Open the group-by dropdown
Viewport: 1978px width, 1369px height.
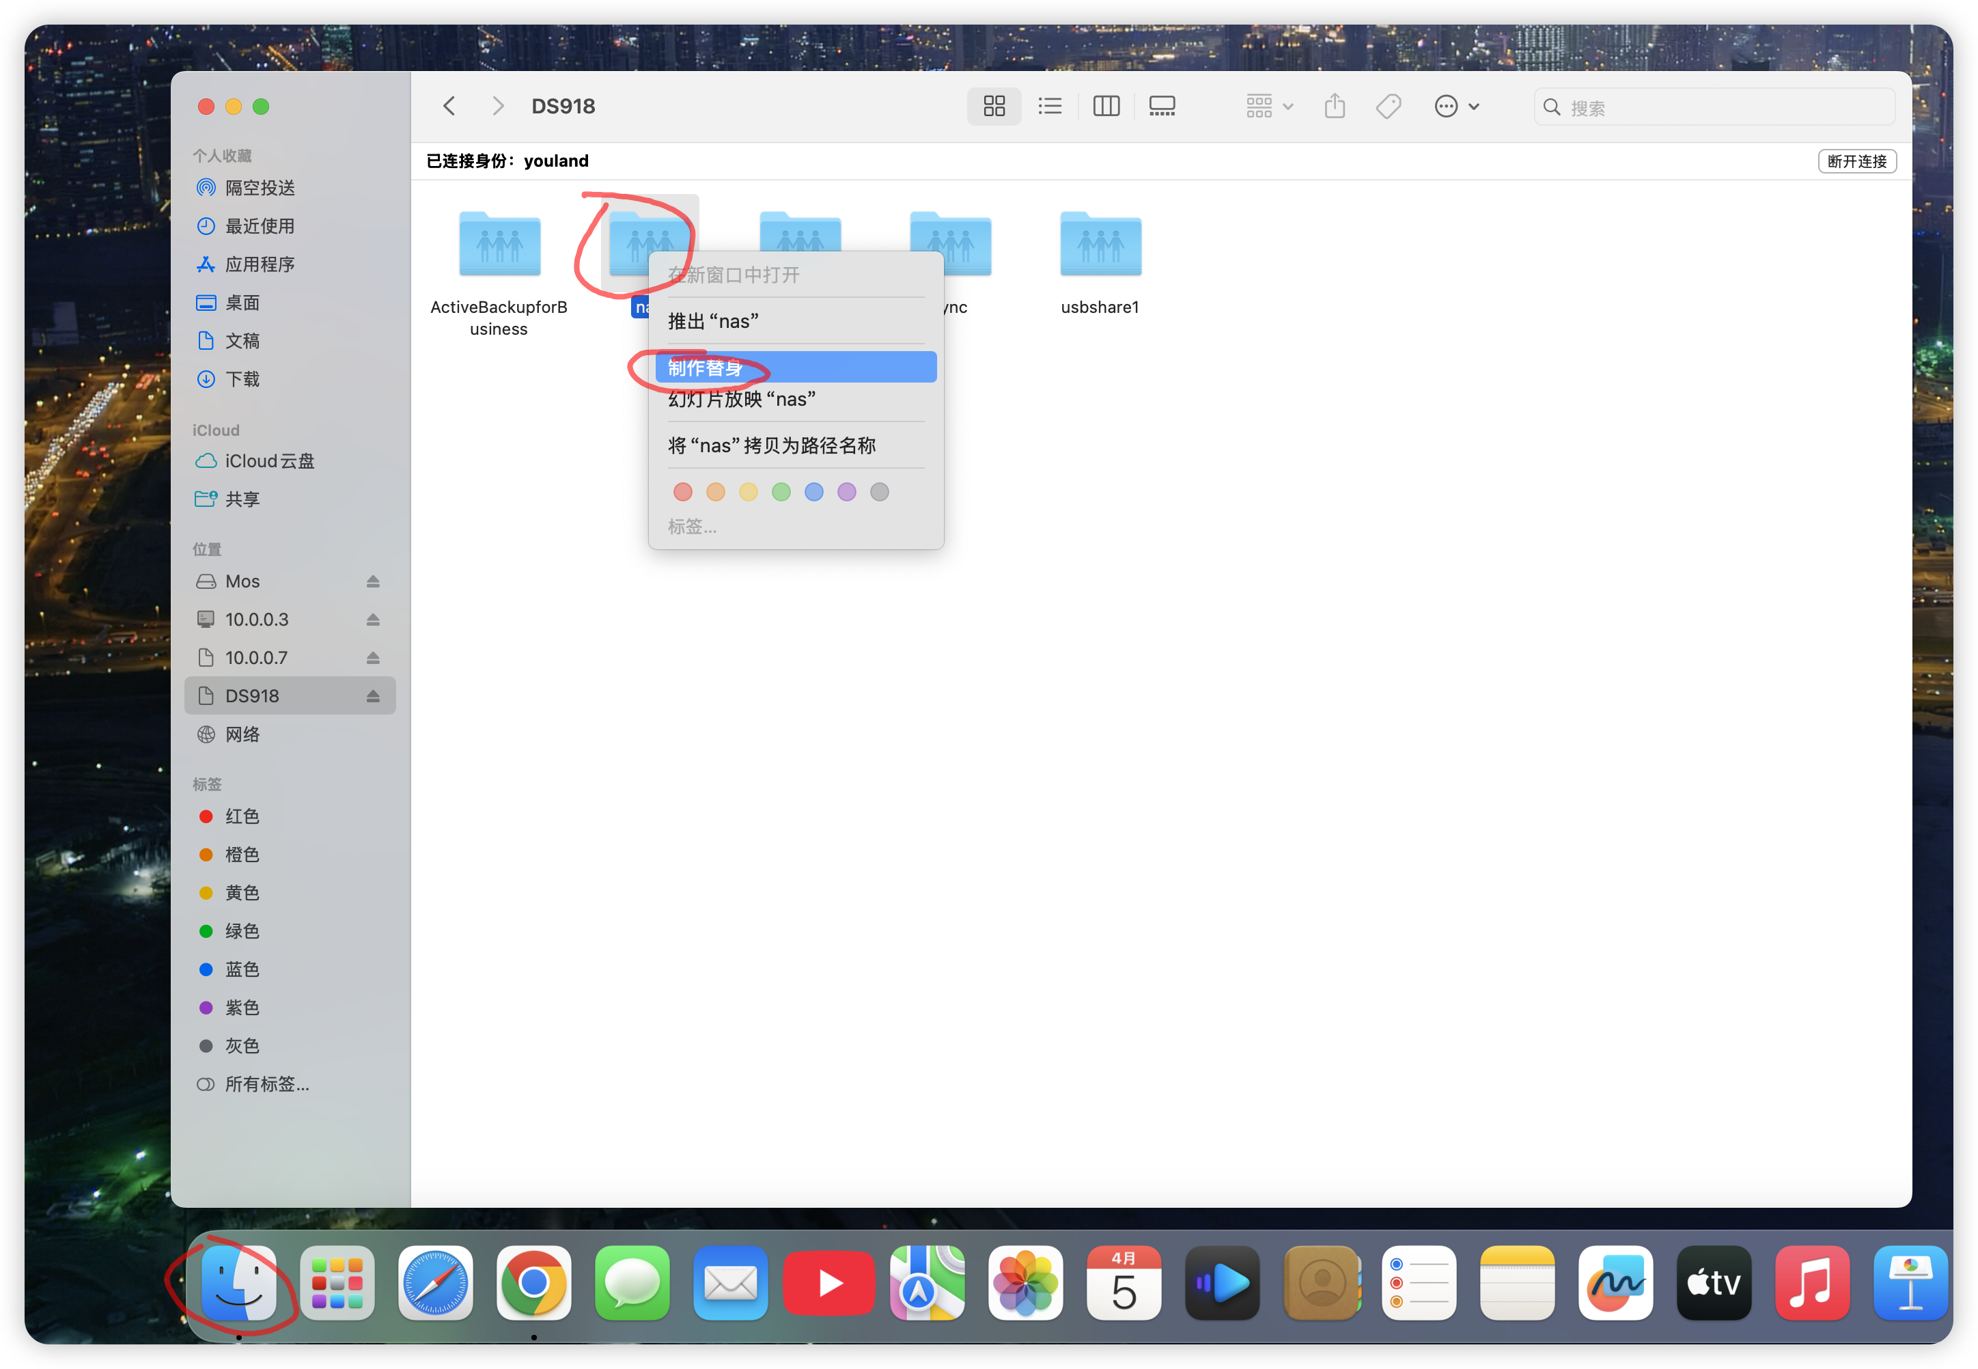coord(1269,107)
